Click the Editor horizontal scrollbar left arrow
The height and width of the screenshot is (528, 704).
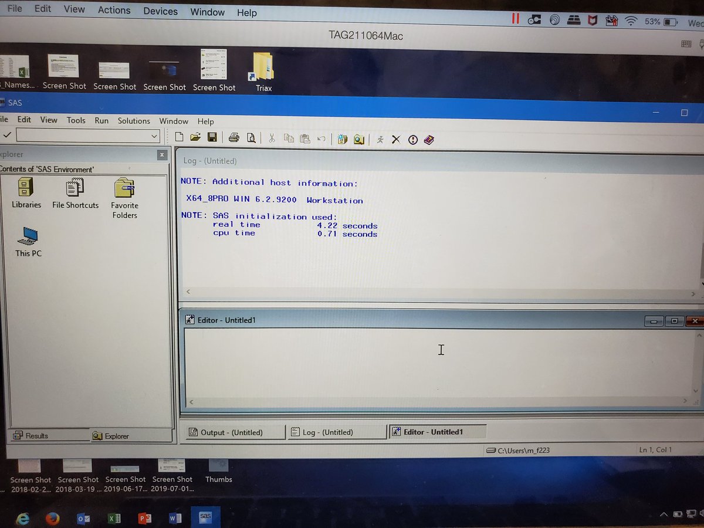click(x=191, y=402)
